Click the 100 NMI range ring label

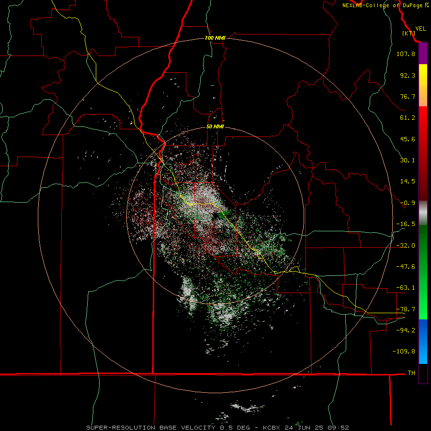215,38
